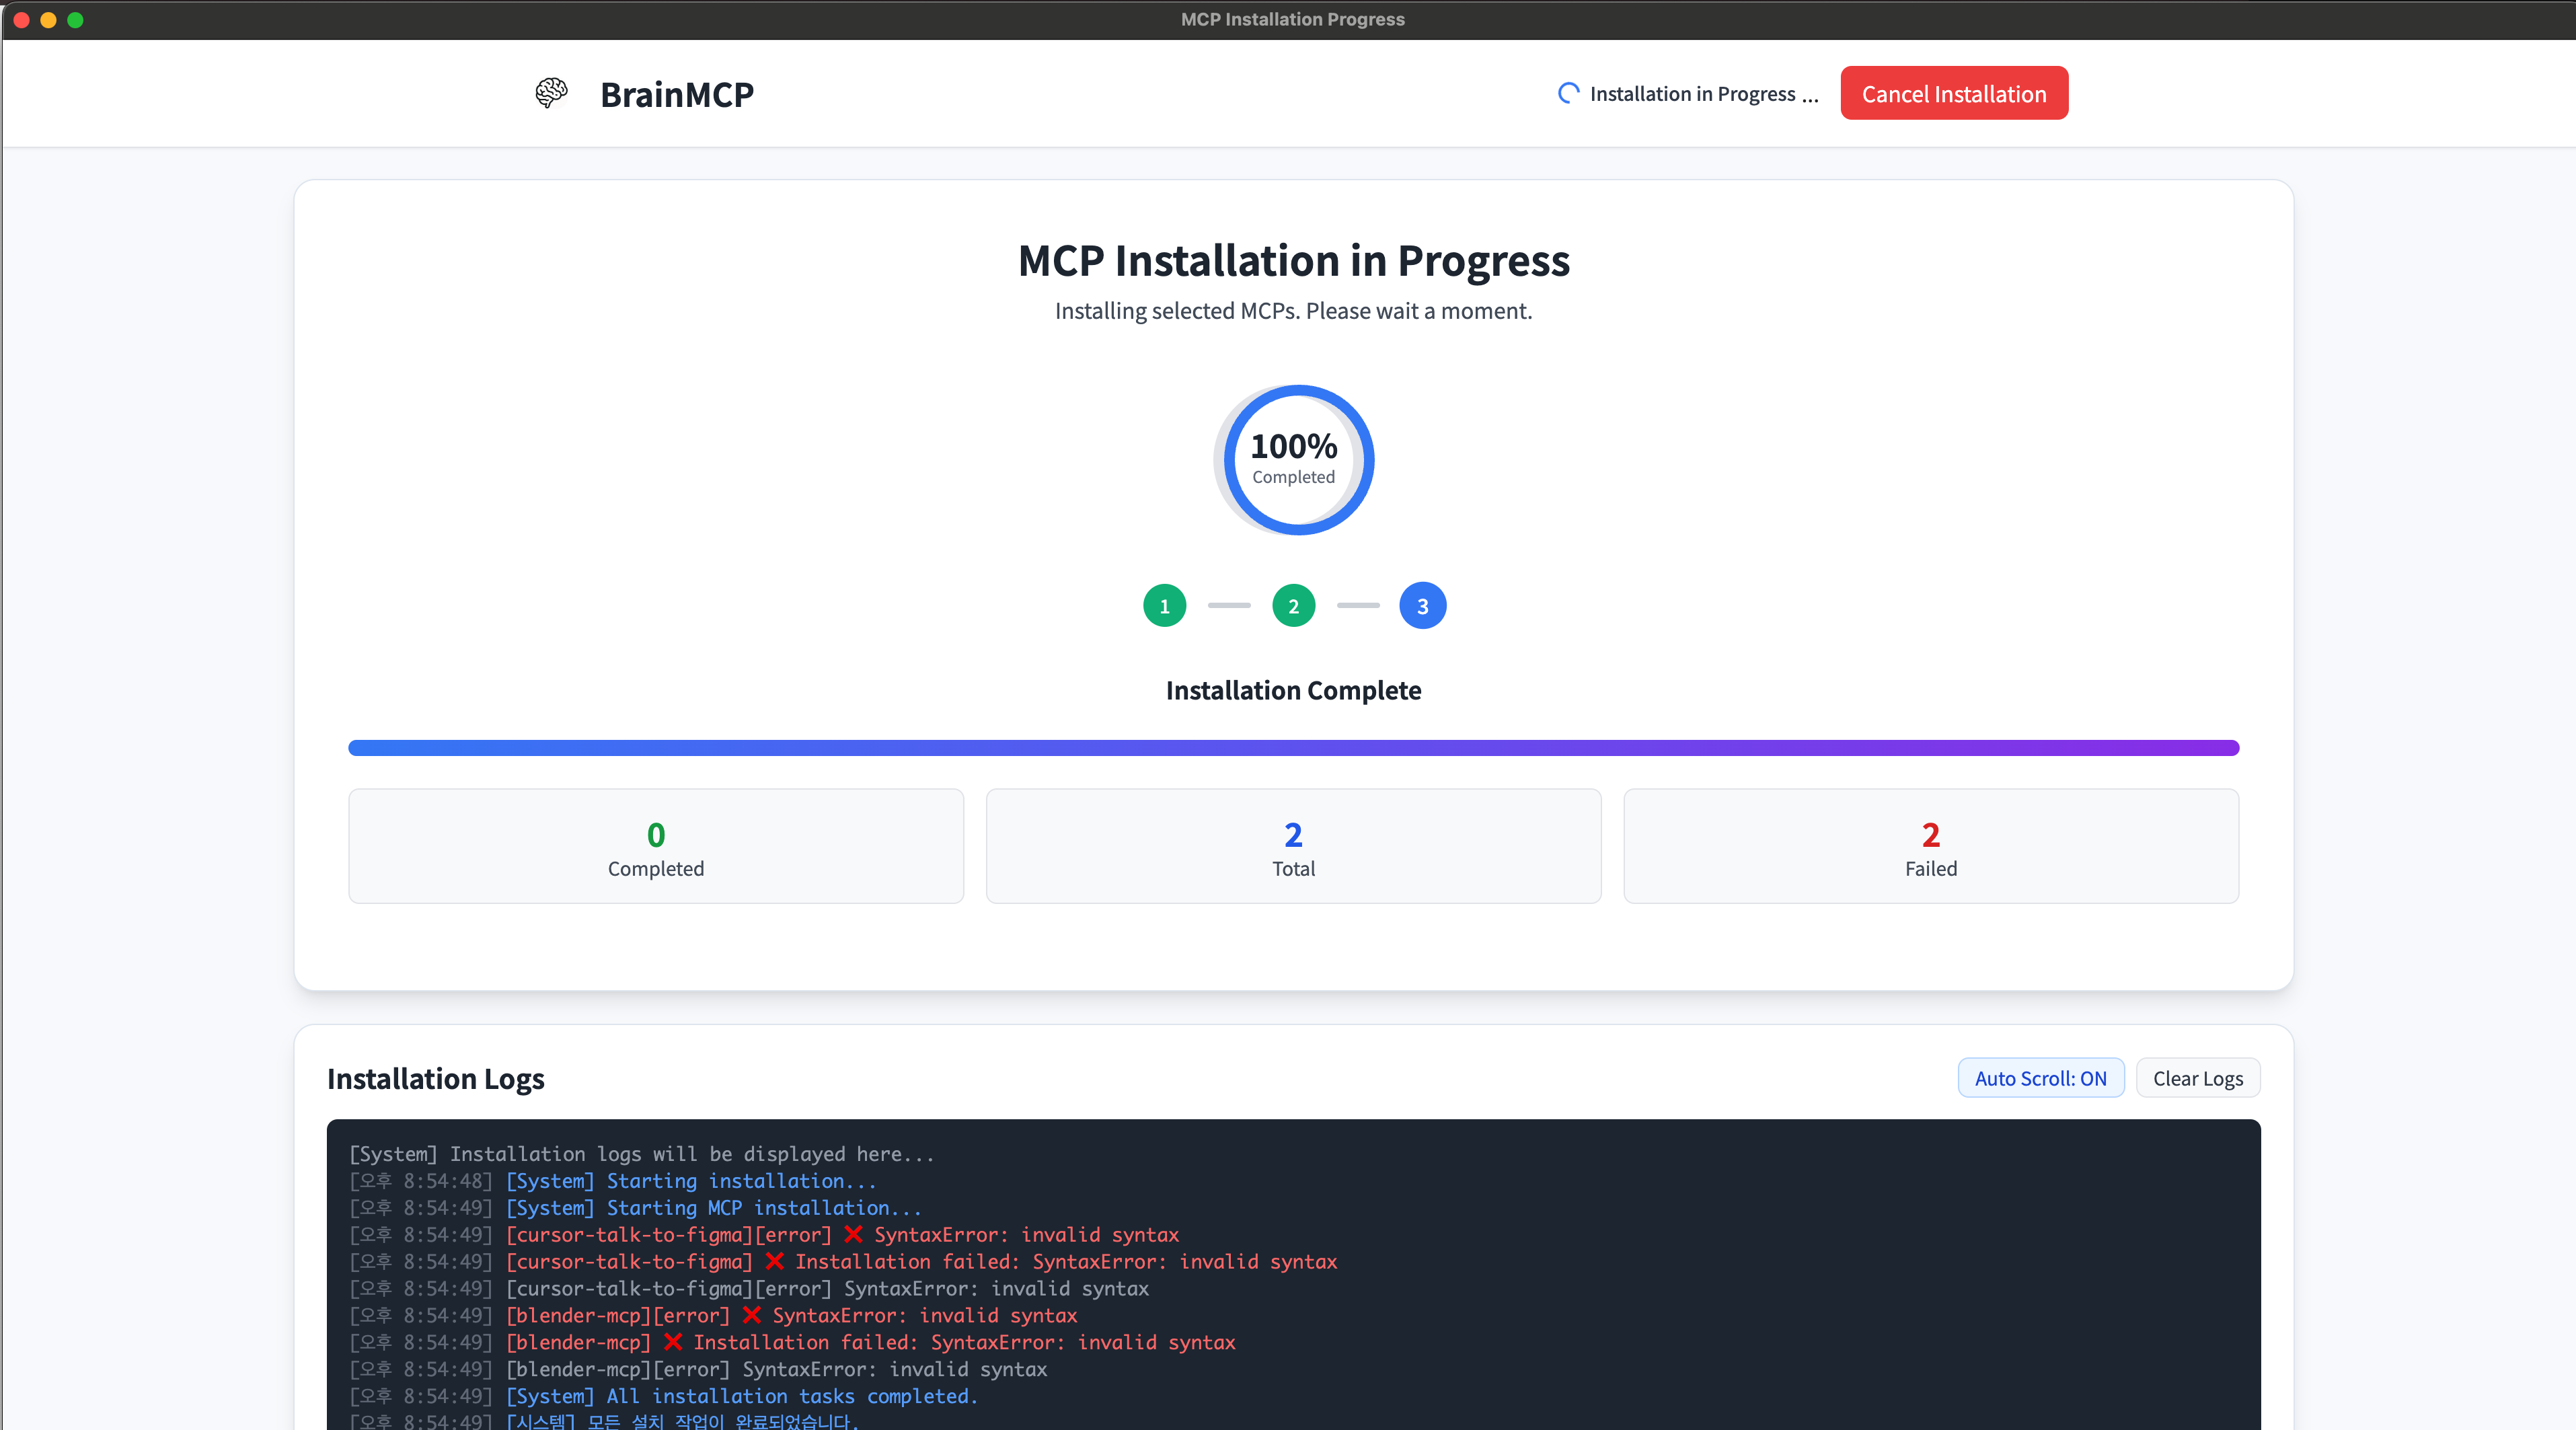Viewport: 2576px width, 1430px height.
Task: Click the Failed count card
Action: pyautogui.click(x=1930, y=846)
